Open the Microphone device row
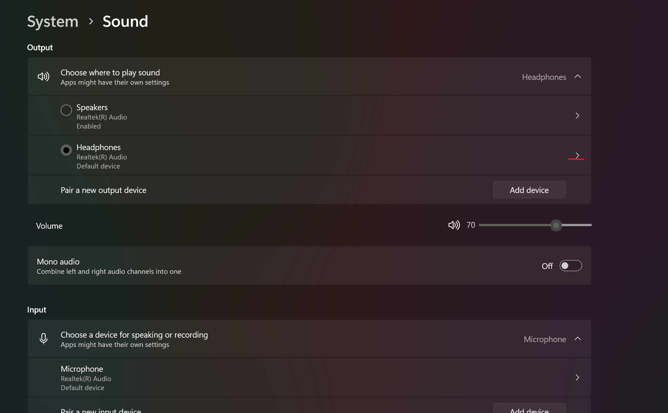 (x=290, y=378)
